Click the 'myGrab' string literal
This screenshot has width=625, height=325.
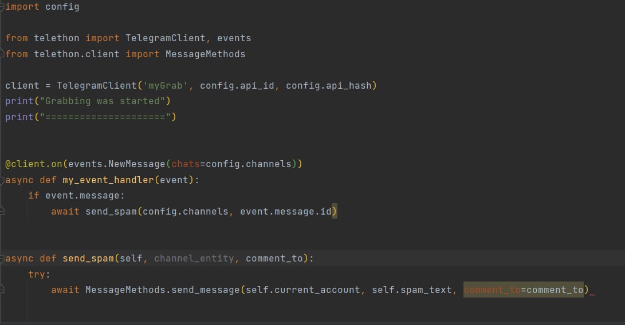point(166,86)
